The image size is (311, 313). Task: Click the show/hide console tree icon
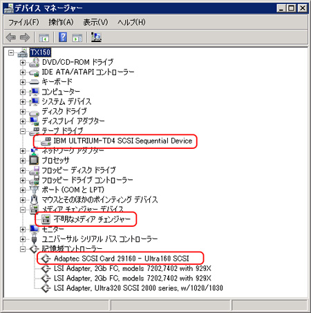(x=44, y=37)
